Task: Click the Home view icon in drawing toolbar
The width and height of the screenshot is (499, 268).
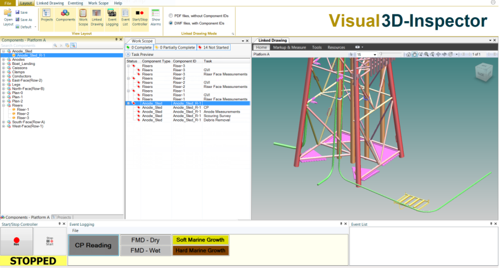Action: coord(408,54)
